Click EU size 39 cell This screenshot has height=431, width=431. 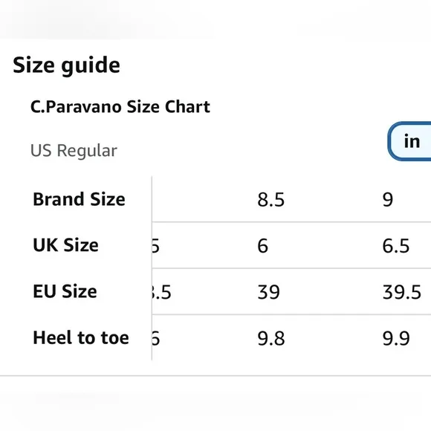268,292
